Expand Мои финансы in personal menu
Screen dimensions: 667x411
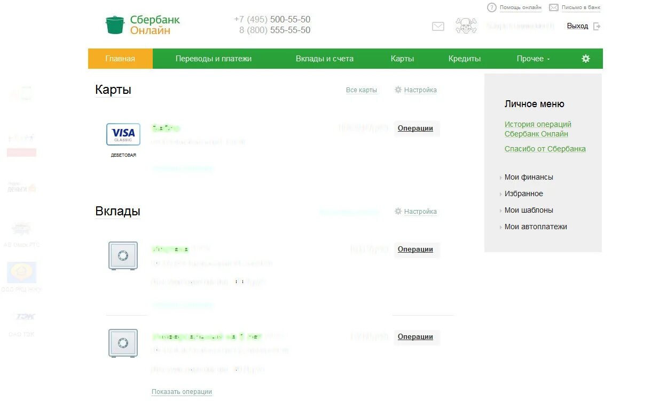coord(529,177)
